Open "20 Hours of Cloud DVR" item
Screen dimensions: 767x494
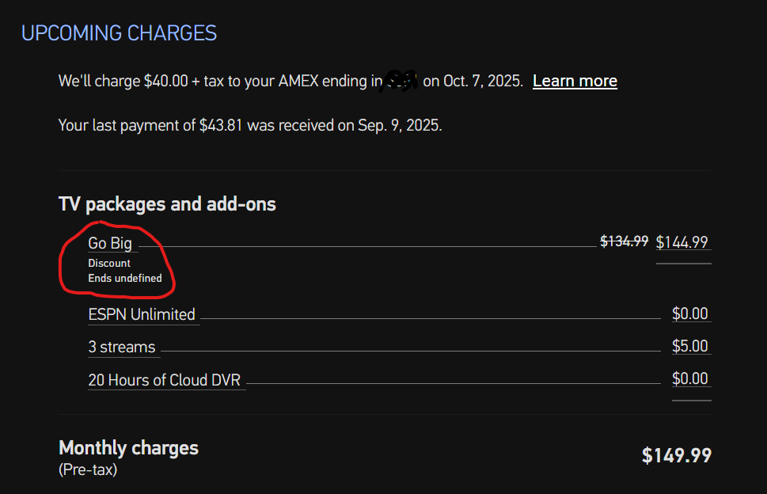tap(165, 380)
